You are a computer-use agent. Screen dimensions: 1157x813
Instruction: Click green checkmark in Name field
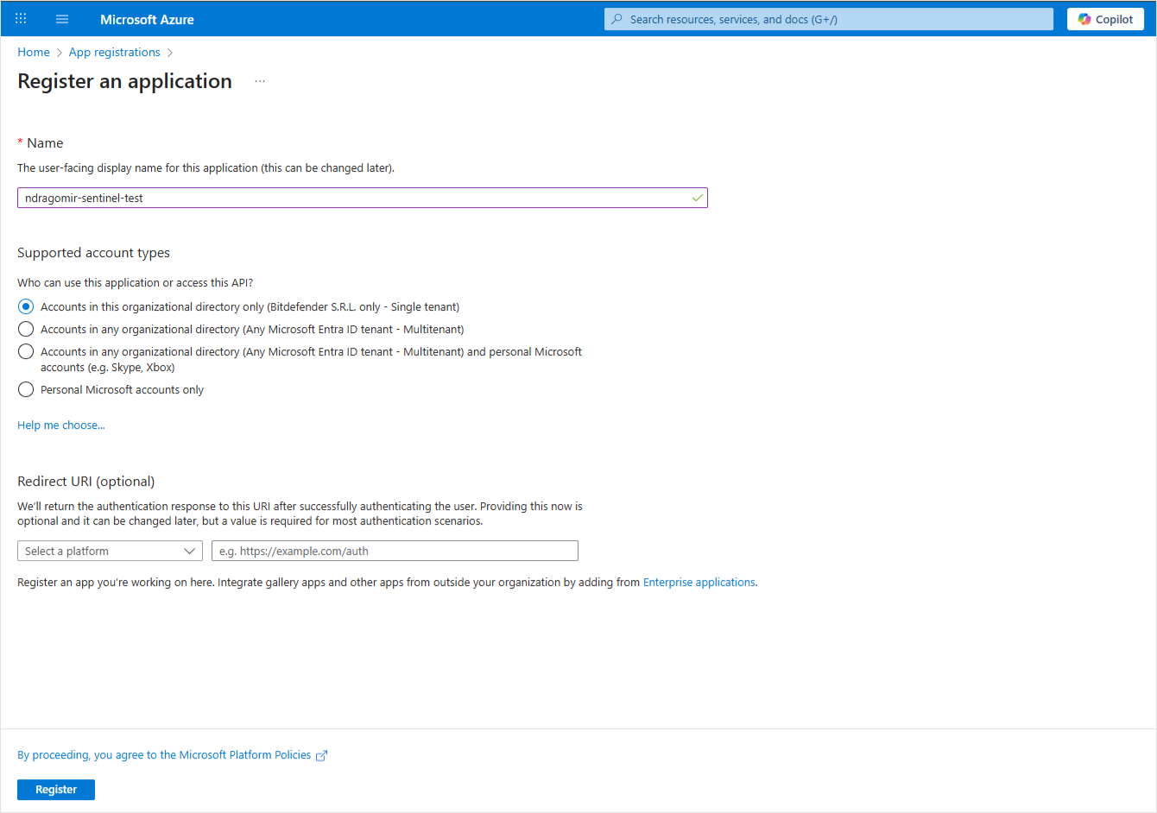click(x=697, y=198)
